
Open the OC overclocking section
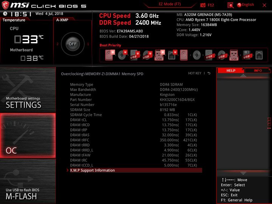click(28, 136)
